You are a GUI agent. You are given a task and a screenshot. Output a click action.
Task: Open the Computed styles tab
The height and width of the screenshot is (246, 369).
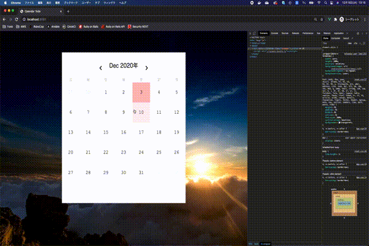(336, 38)
